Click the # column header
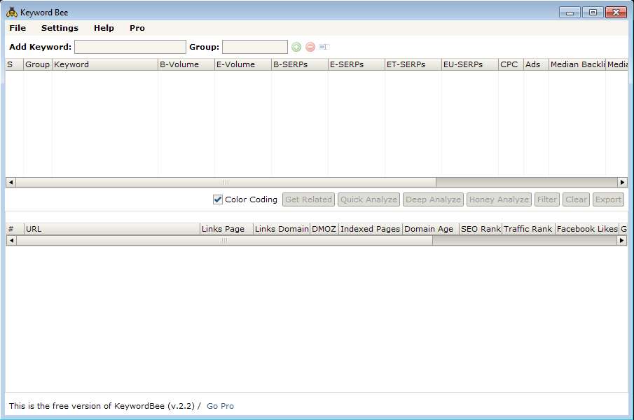Viewport: 634px width, 420px height. (15, 229)
